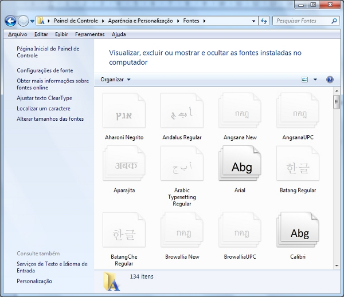Select the Browallia New font icon

click(x=182, y=229)
